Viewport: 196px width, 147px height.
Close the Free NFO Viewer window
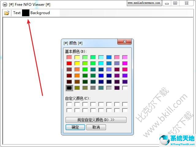click(x=187, y=3)
